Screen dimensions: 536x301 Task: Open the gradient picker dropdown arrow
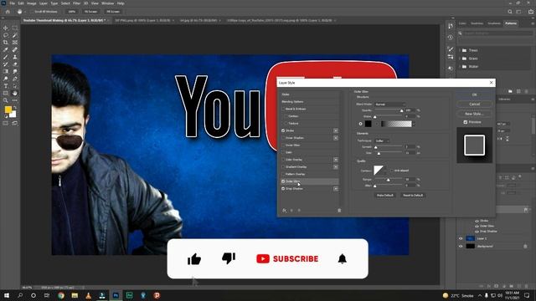coord(414,124)
